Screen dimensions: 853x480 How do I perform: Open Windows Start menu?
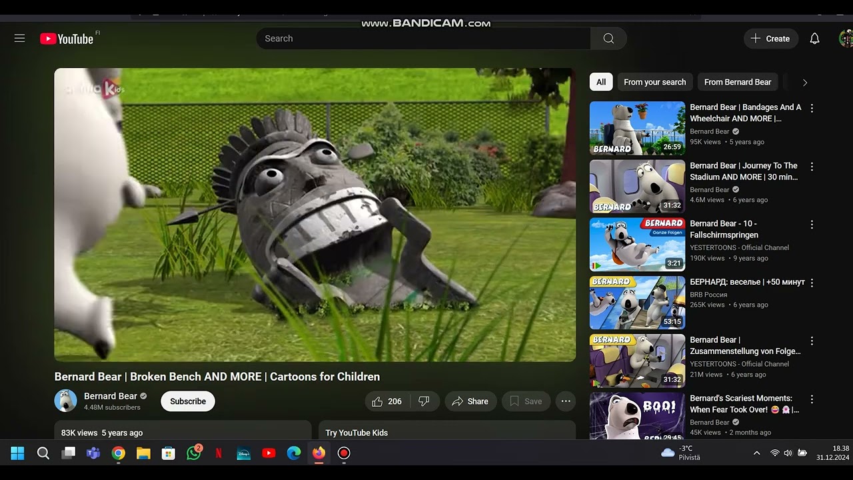tap(17, 453)
